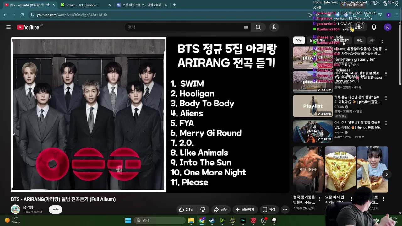
Task: Switch to the 포텐 터짐 최신순 tab
Action: point(142,5)
